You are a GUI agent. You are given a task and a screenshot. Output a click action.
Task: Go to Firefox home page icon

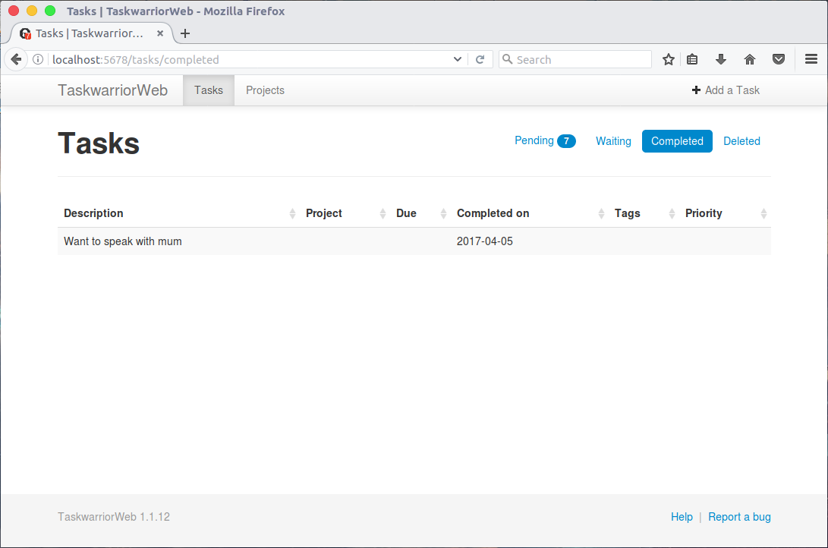coord(750,59)
